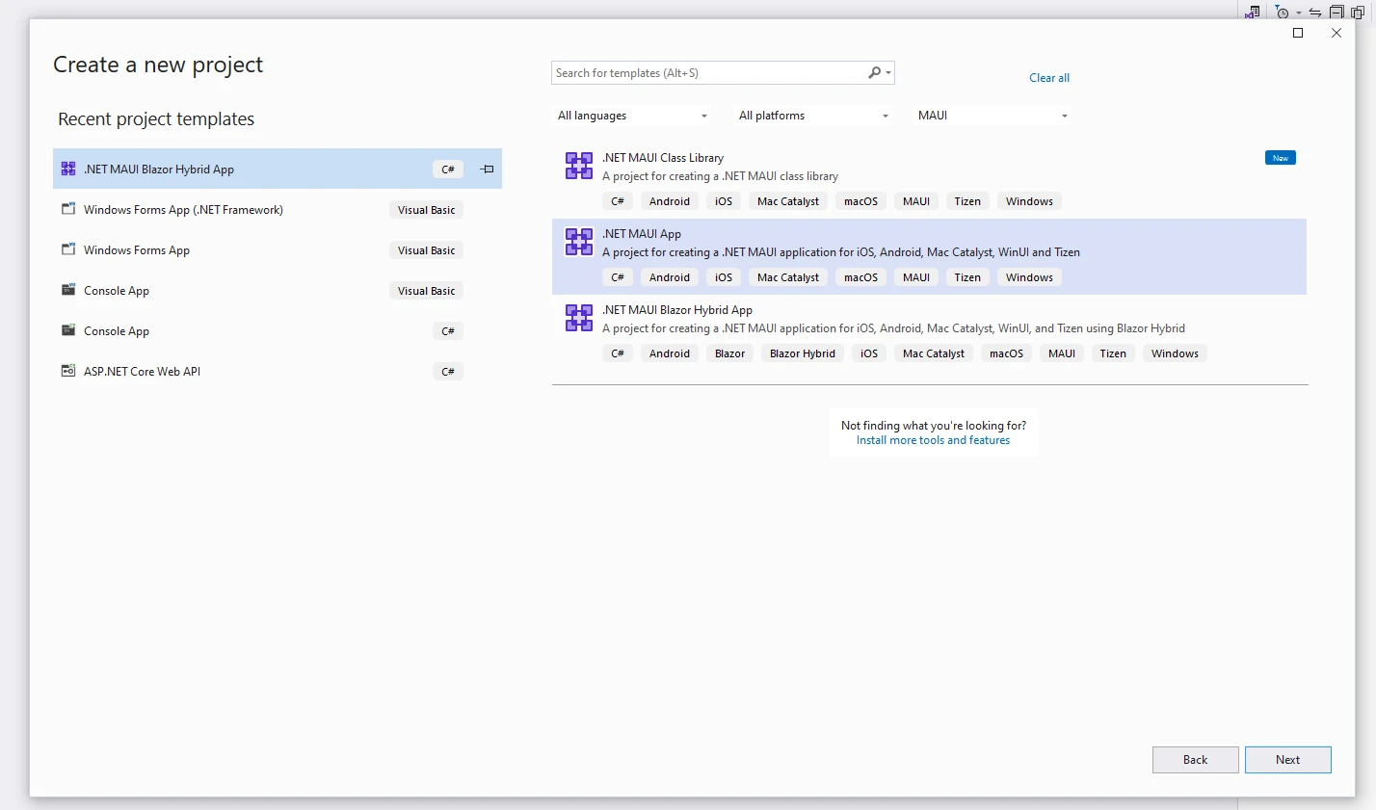Click C# tag under .NET MAUI Blazor Hybrid App result
1376x810 pixels.
(618, 353)
